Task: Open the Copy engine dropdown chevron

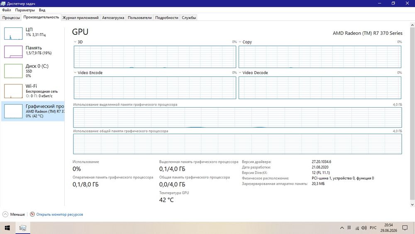Action: (x=240, y=42)
